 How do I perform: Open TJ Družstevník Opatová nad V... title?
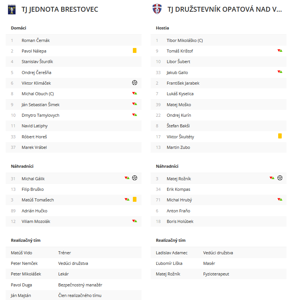[225, 9]
